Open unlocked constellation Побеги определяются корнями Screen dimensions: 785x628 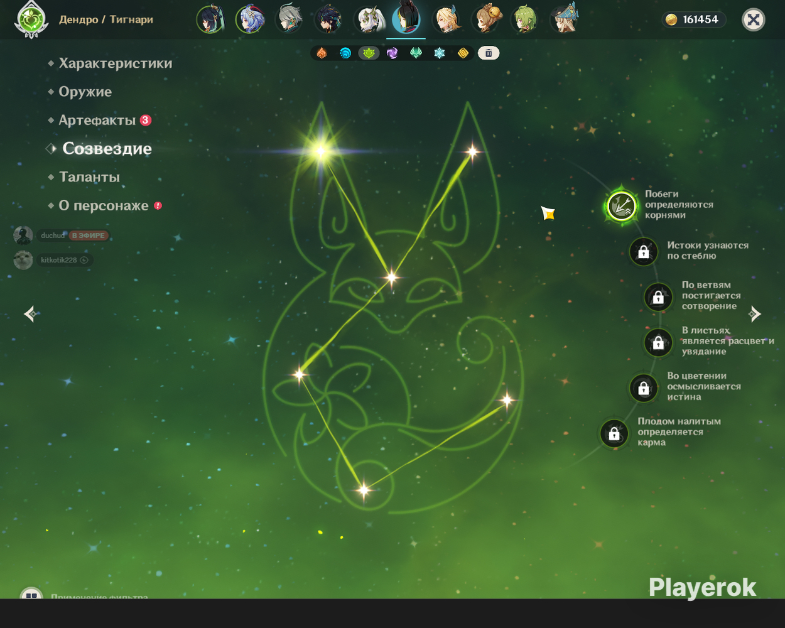[621, 205]
